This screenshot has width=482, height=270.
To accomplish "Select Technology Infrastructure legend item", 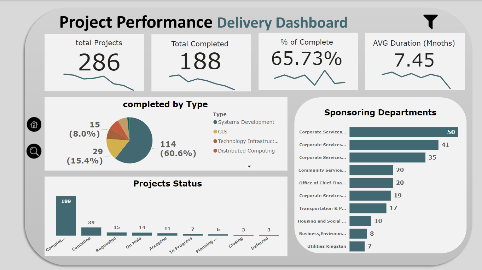I will [248, 141].
